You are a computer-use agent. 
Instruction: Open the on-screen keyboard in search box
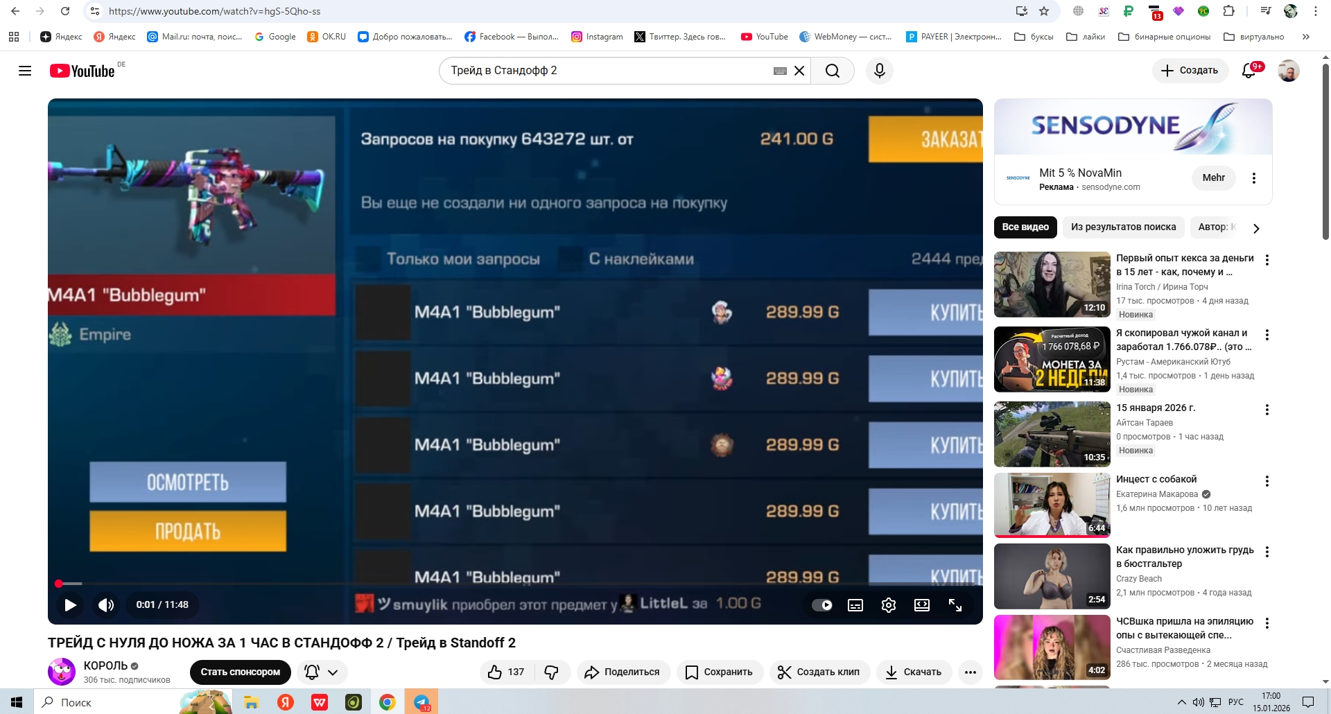(x=780, y=71)
